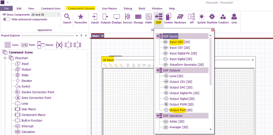Show Icons view in Project Explorer
The height and width of the screenshot is (135, 273).
click(12, 45)
